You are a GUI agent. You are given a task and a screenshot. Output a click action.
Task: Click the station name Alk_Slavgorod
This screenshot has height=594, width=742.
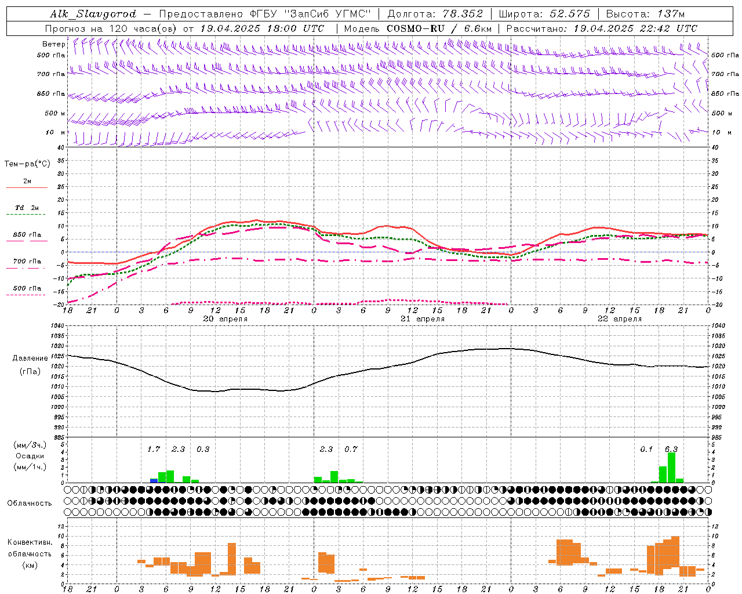pyautogui.click(x=93, y=14)
